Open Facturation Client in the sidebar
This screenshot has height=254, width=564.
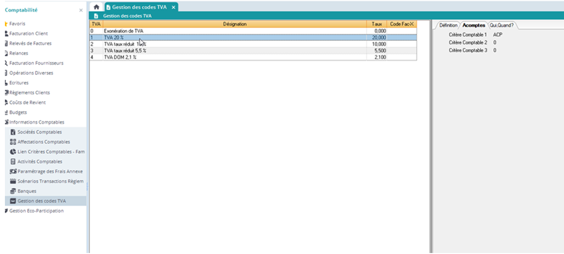[x=29, y=33]
